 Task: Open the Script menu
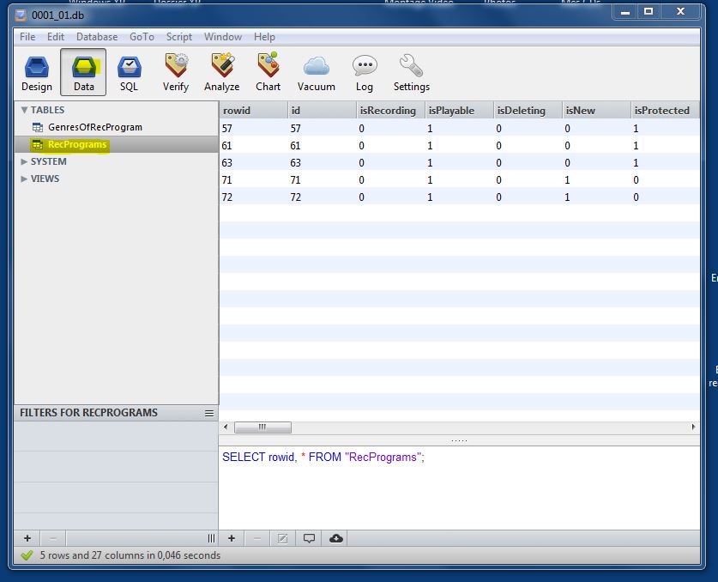pos(179,37)
